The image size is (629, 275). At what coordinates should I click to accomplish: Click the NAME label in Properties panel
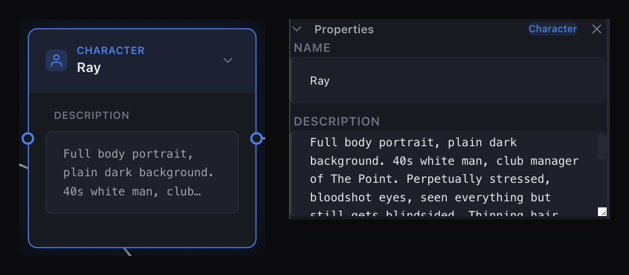(x=312, y=48)
